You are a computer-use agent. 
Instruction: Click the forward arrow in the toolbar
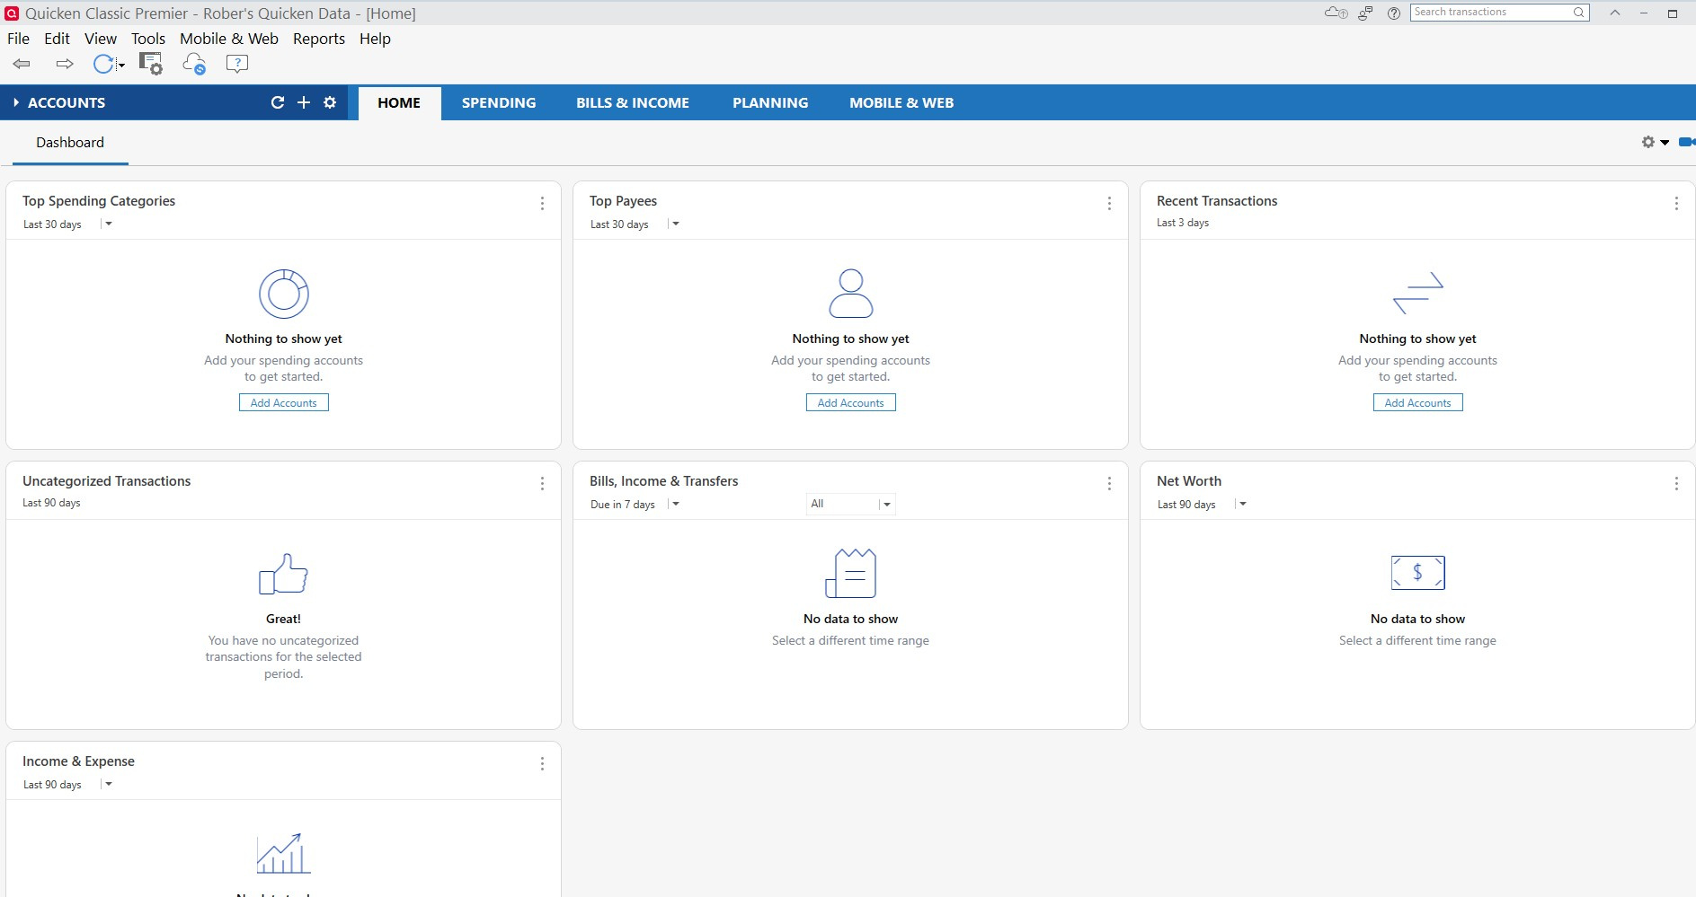click(65, 64)
